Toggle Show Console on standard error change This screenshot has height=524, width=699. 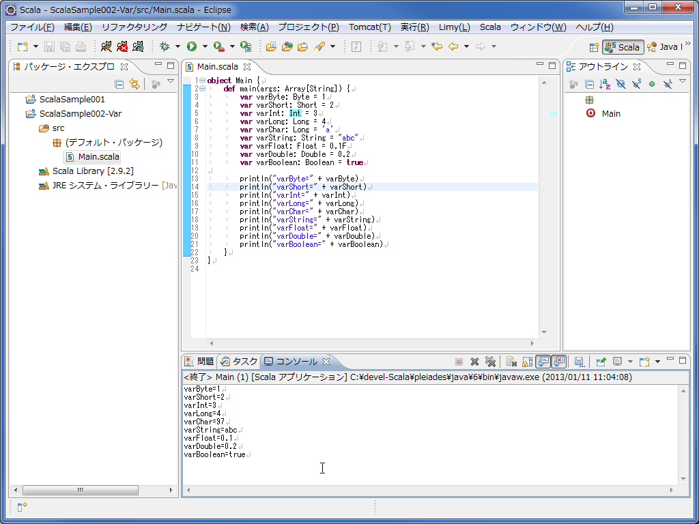point(558,362)
